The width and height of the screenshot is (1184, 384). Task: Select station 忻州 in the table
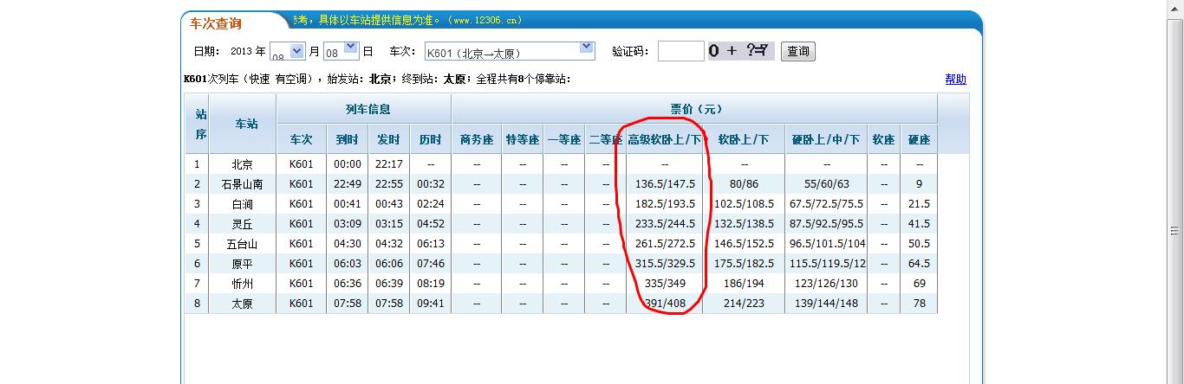tap(243, 284)
